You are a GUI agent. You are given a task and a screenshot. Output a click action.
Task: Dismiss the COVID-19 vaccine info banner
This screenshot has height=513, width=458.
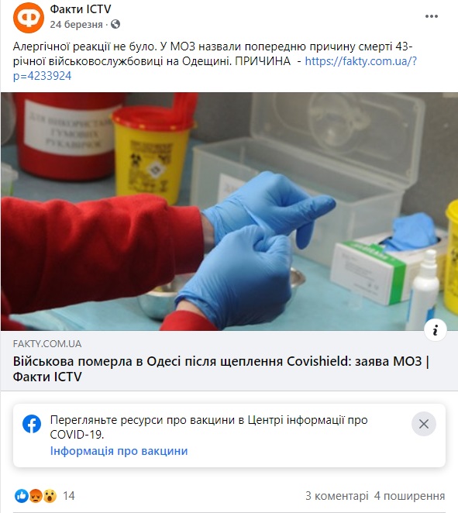click(x=424, y=424)
